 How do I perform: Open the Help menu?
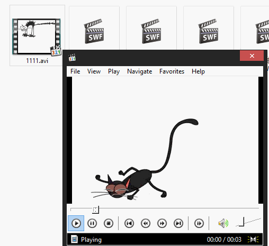point(198,71)
